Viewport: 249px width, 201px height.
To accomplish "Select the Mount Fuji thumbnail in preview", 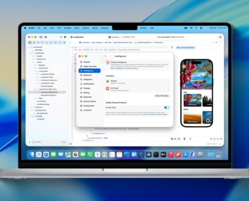I will 193,100.
